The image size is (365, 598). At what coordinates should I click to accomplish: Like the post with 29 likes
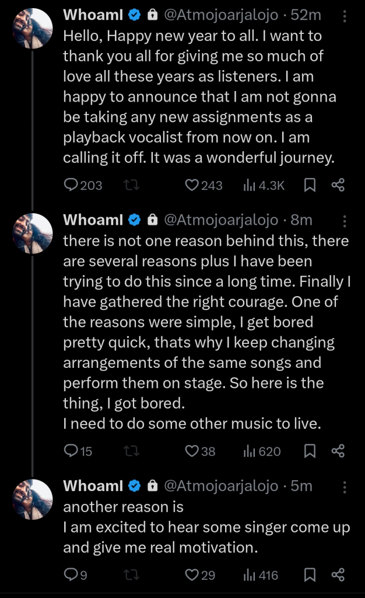click(x=192, y=575)
